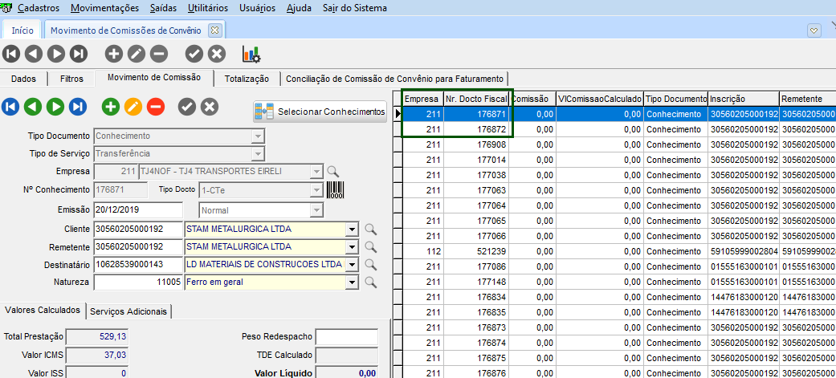Click the Selecionar Conhecimentos button
Viewport: 836px width, 378px height.
coord(321,112)
